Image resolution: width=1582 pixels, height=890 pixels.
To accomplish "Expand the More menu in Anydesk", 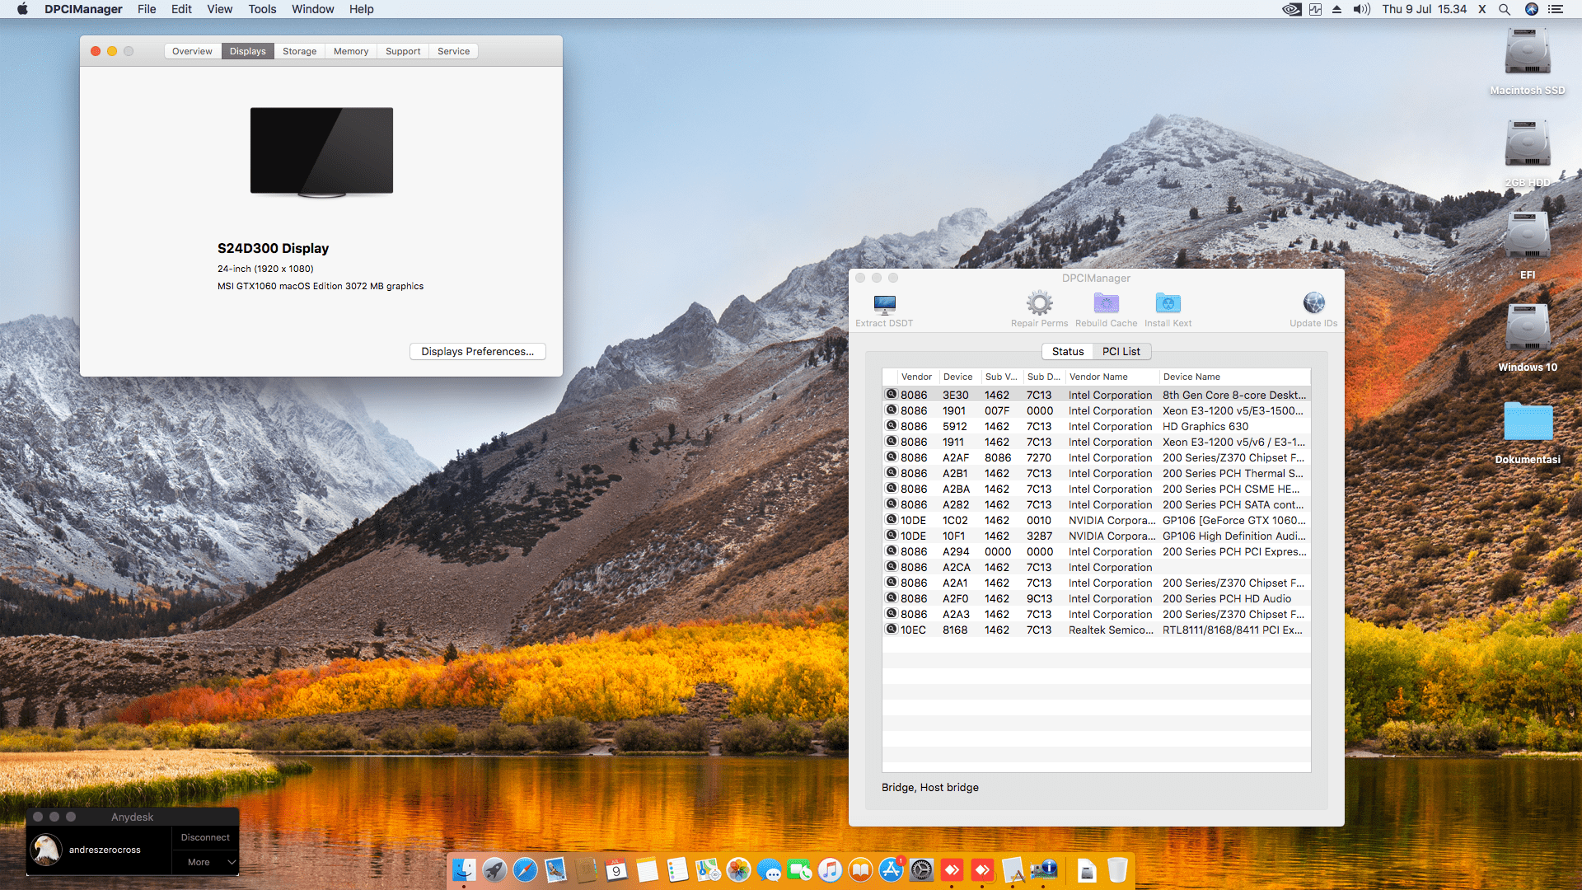I will [205, 862].
